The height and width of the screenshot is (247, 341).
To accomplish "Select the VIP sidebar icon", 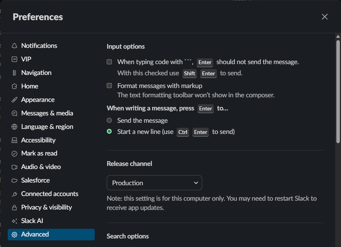I will click(14, 59).
